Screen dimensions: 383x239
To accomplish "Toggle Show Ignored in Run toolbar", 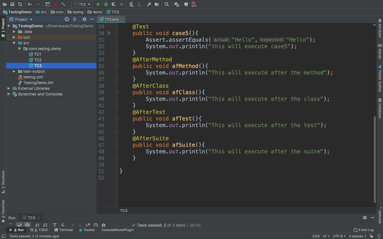I will pos(27,225).
